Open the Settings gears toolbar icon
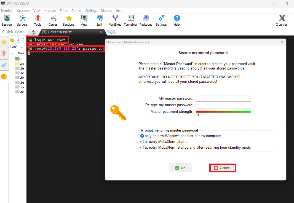 pyautogui.click(x=161, y=20)
